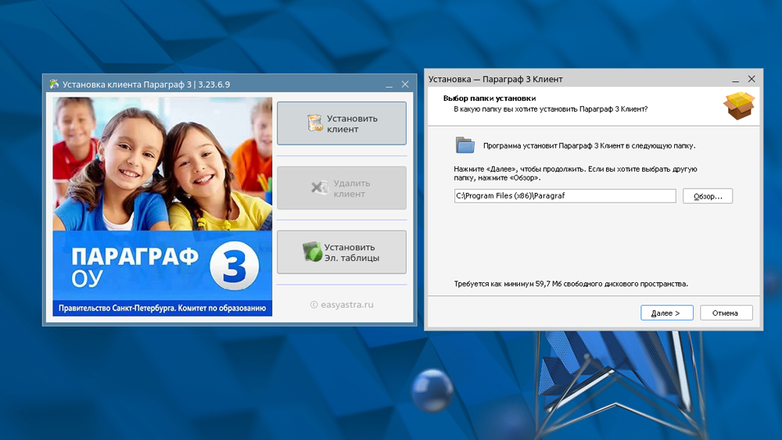This screenshot has height=440, width=782.
Task: Click the install path input field
Action: click(565, 196)
